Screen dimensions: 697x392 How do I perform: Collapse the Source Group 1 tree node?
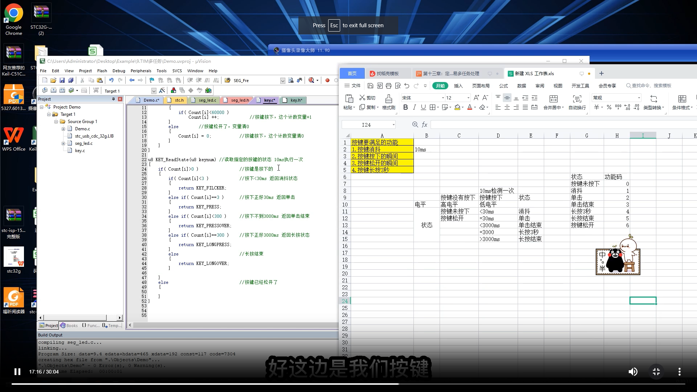[56, 122]
